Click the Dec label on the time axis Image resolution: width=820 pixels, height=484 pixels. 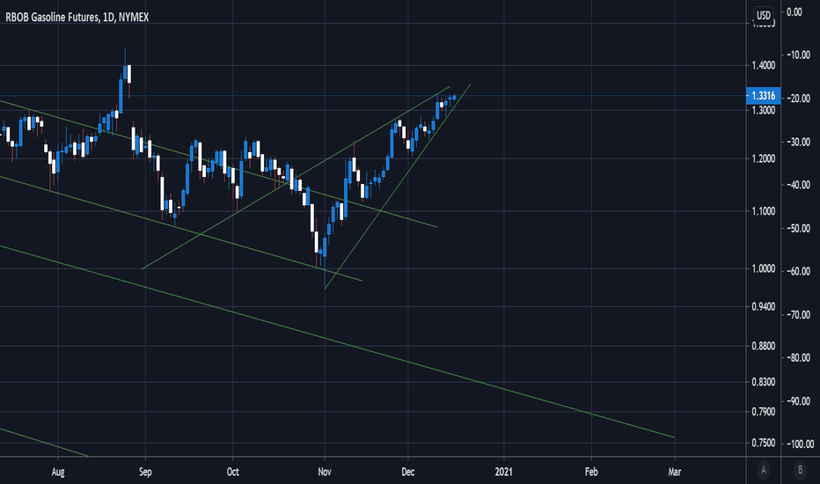[x=408, y=472]
